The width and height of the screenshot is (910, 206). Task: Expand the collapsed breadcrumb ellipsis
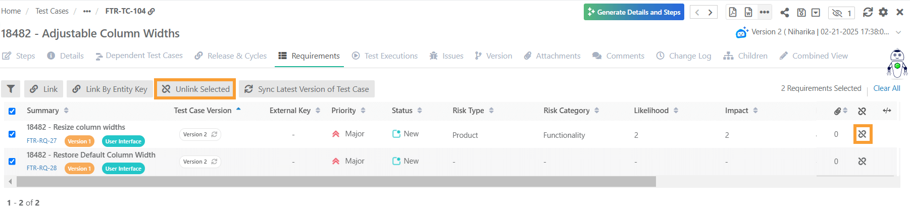pos(87,11)
